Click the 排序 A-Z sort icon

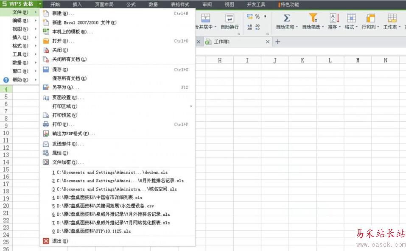click(x=334, y=18)
